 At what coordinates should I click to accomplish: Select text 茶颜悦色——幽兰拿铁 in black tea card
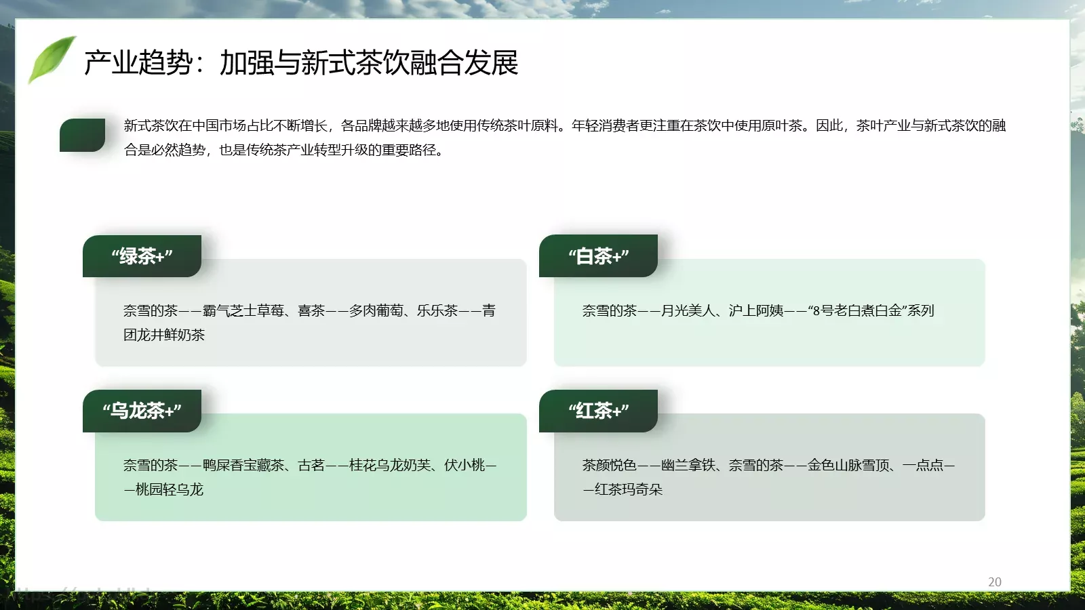[648, 465]
